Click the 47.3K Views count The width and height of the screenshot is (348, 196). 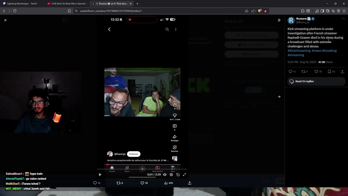tap(325, 62)
